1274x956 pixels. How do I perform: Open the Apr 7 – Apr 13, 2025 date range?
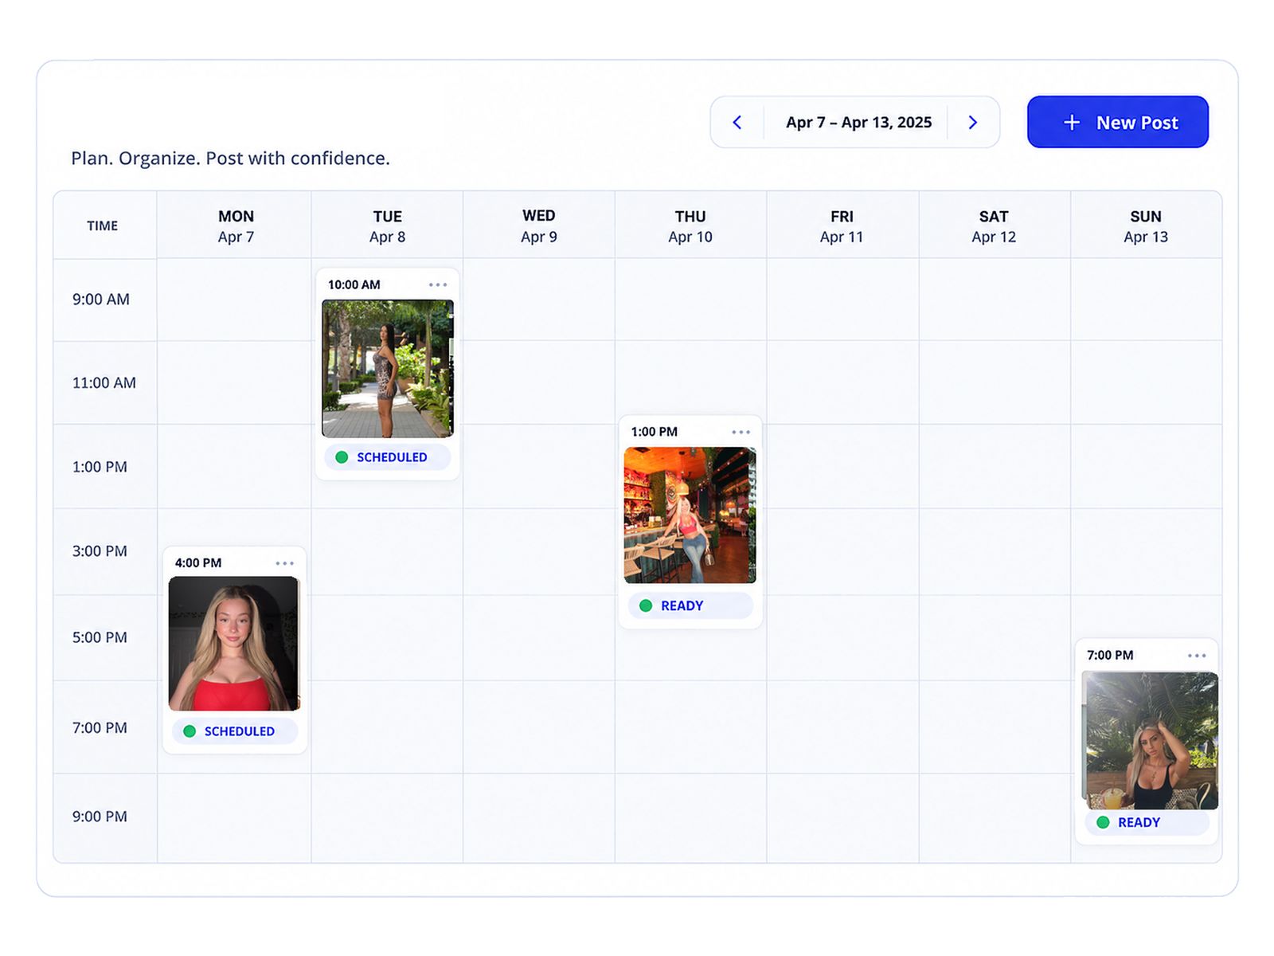[x=858, y=123]
